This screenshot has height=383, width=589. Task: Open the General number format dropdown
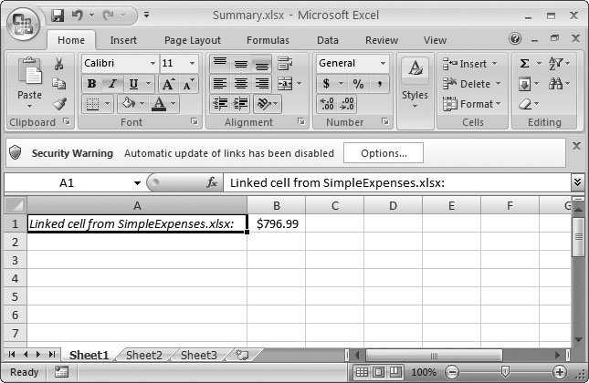(x=383, y=64)
